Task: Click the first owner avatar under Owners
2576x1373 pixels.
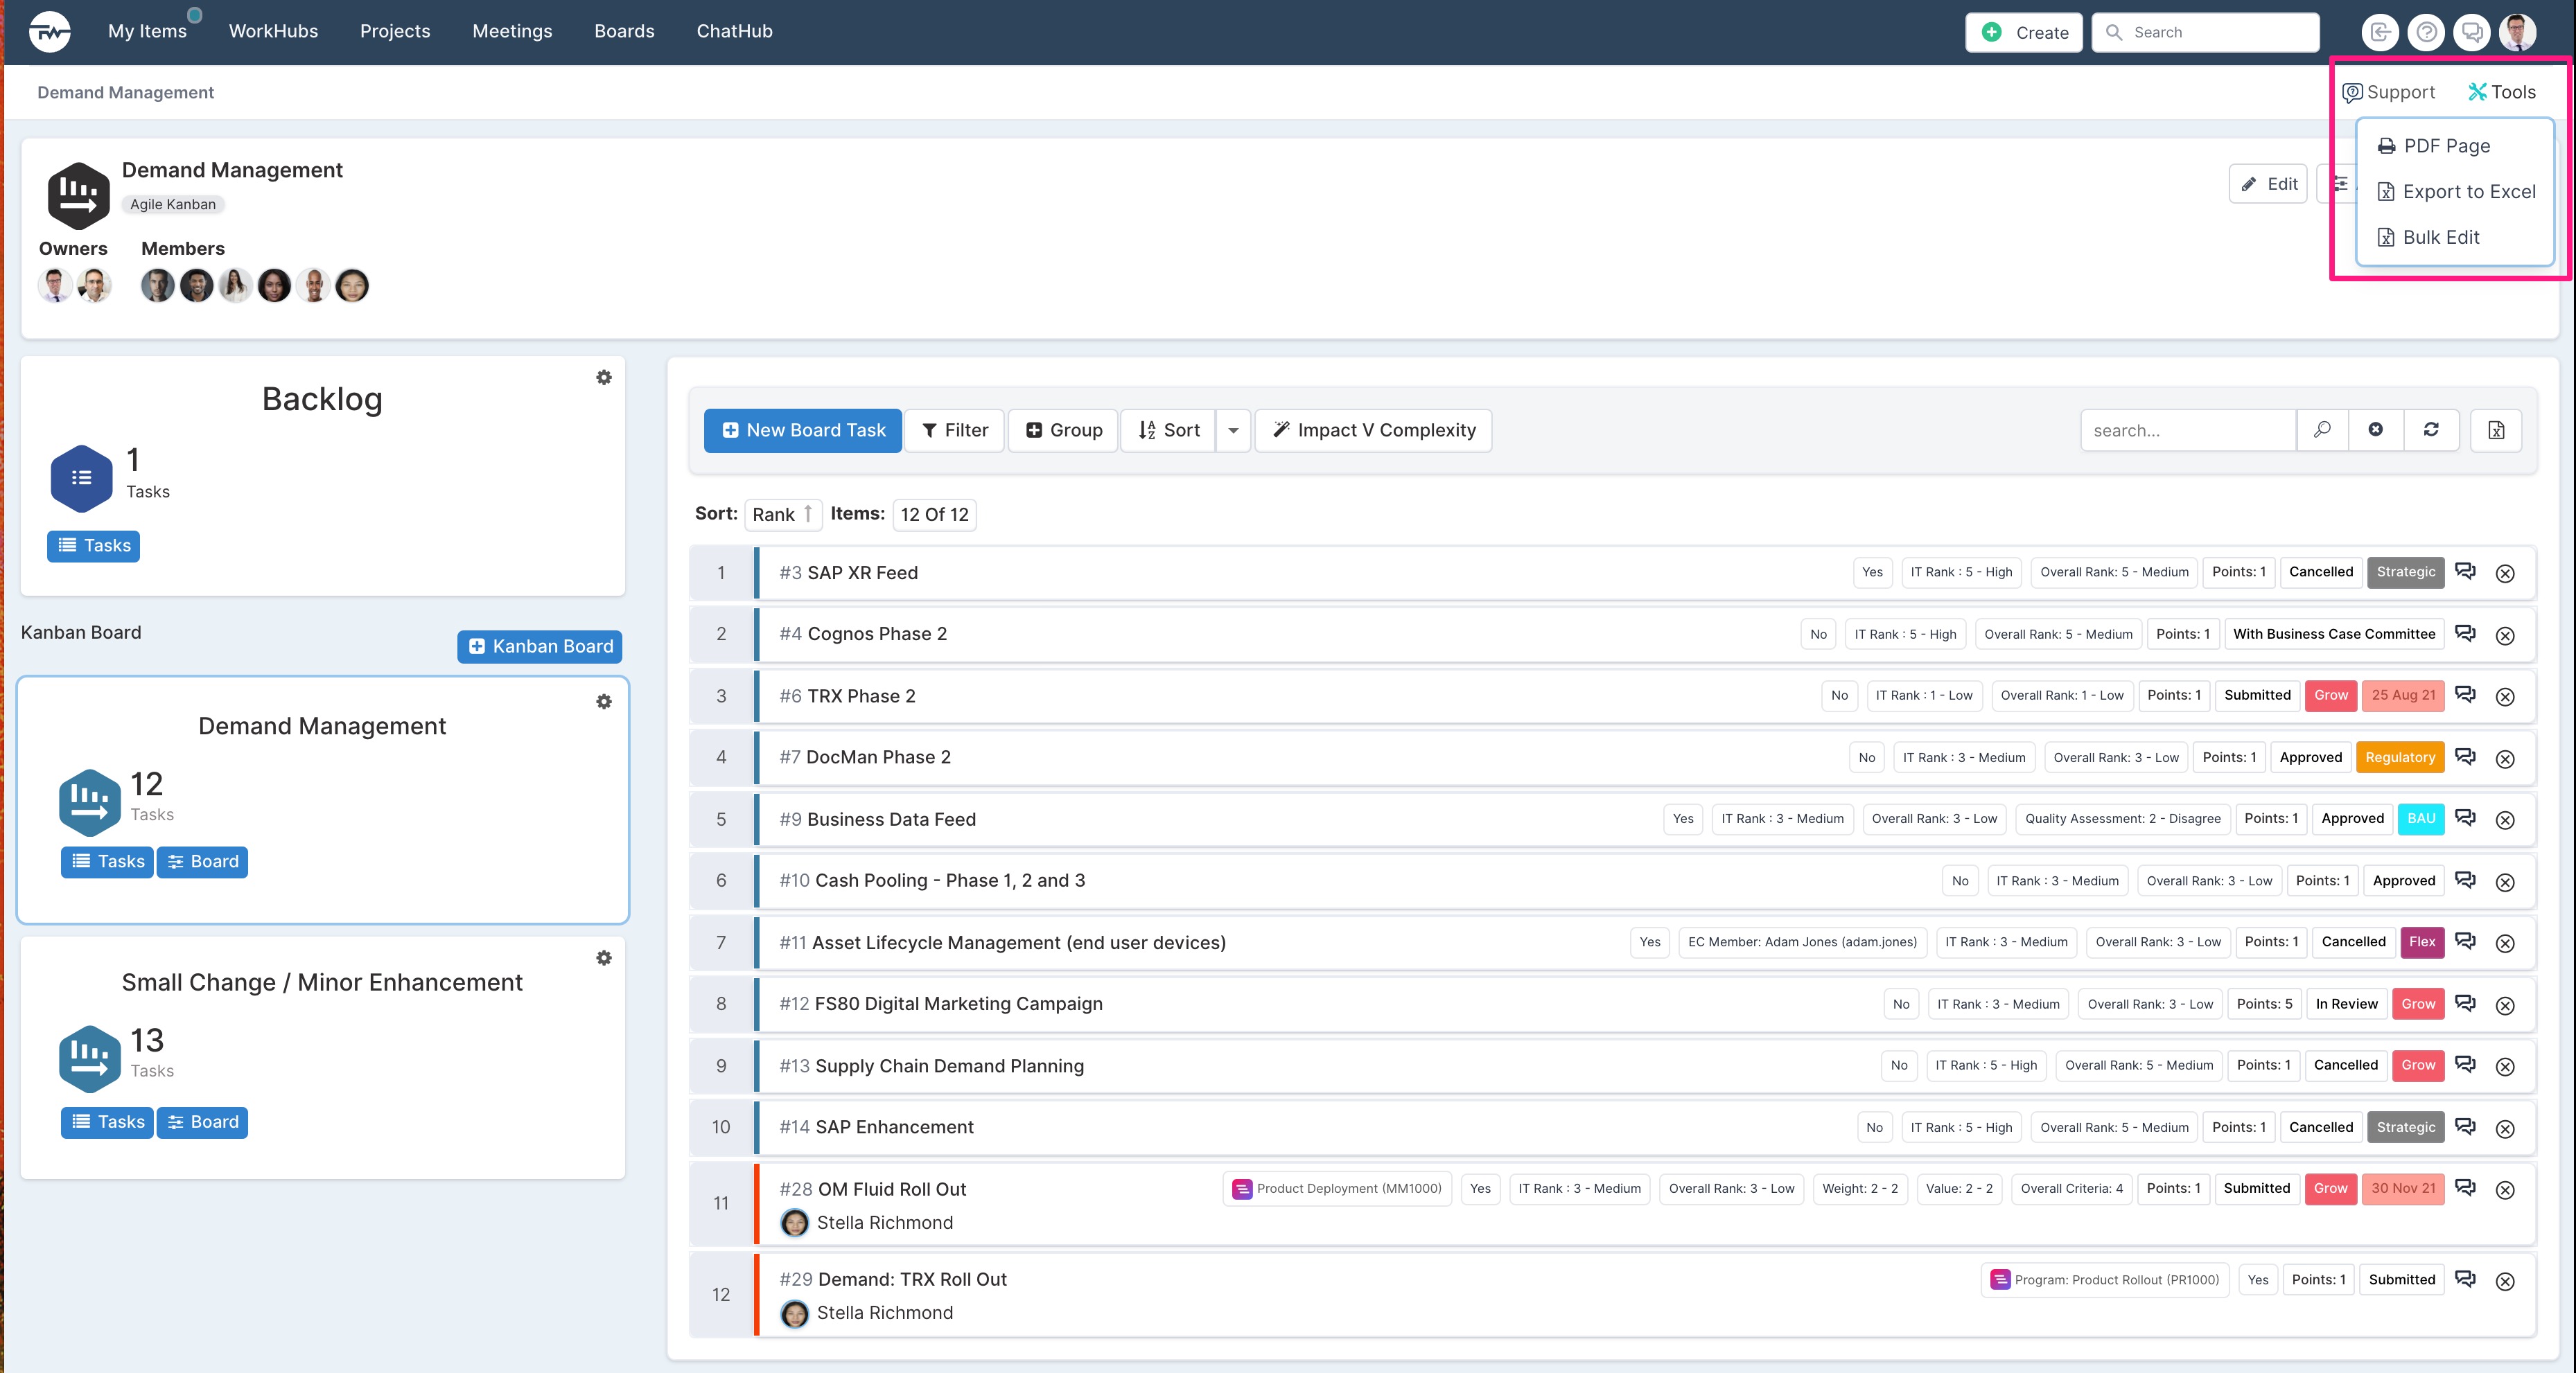Action: pyautogui.click(x=56, y=286)
